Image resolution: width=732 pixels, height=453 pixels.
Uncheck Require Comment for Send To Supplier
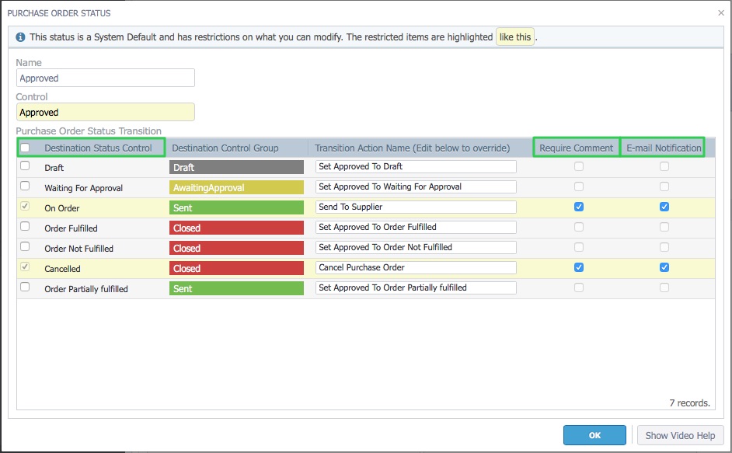click(579, 207)
